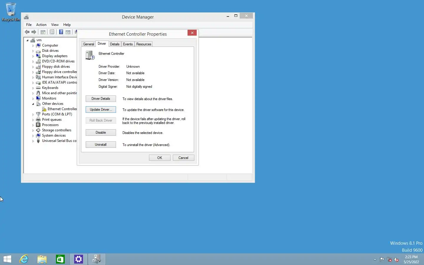
Task: Select Ethernet Controller in the device tree
Action: point(62,109)
